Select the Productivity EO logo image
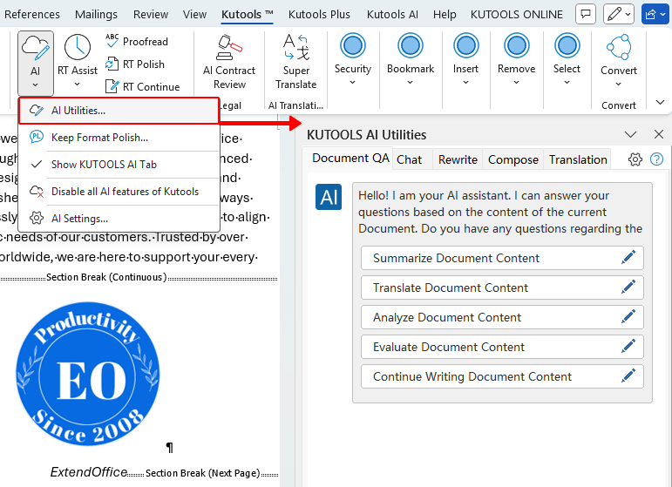This screenshot has width=672, height=487. (87, 374)
